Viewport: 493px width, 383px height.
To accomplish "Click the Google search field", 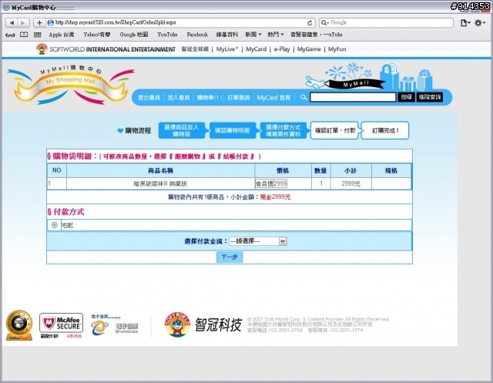I will [386, 22].
